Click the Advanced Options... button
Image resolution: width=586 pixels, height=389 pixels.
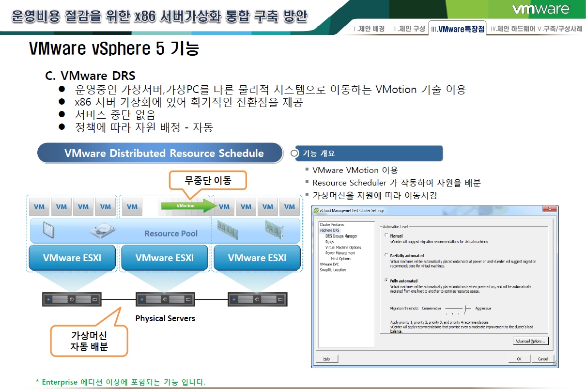(530, 341)
